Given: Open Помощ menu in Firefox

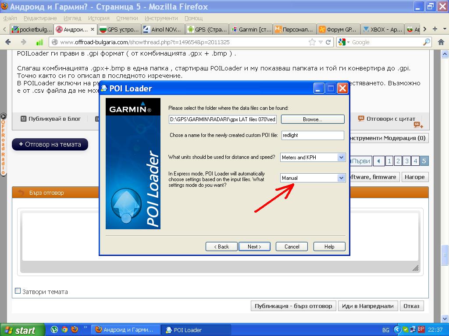Looking at the screenshot, I should pos(193,18).
